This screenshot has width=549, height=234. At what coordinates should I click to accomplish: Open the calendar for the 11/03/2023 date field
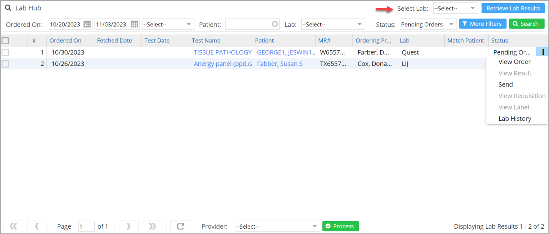tap(135, 24)
